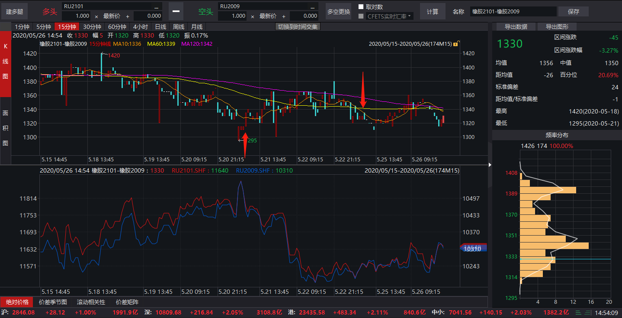Click the 计算 calculate button
The height and width of the screenshot is (318, 622).
[x=432, y=11]
